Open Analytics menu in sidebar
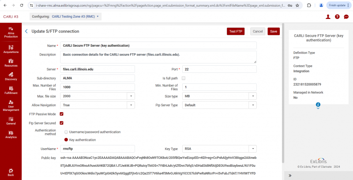 tap(11, 134)
